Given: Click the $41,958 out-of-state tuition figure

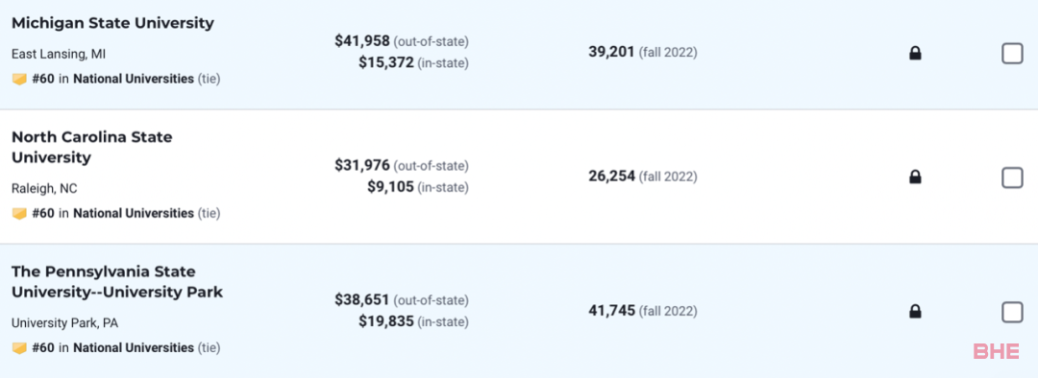Looking at the screenshot, I should pyautogui.click(x=362, y=41).
